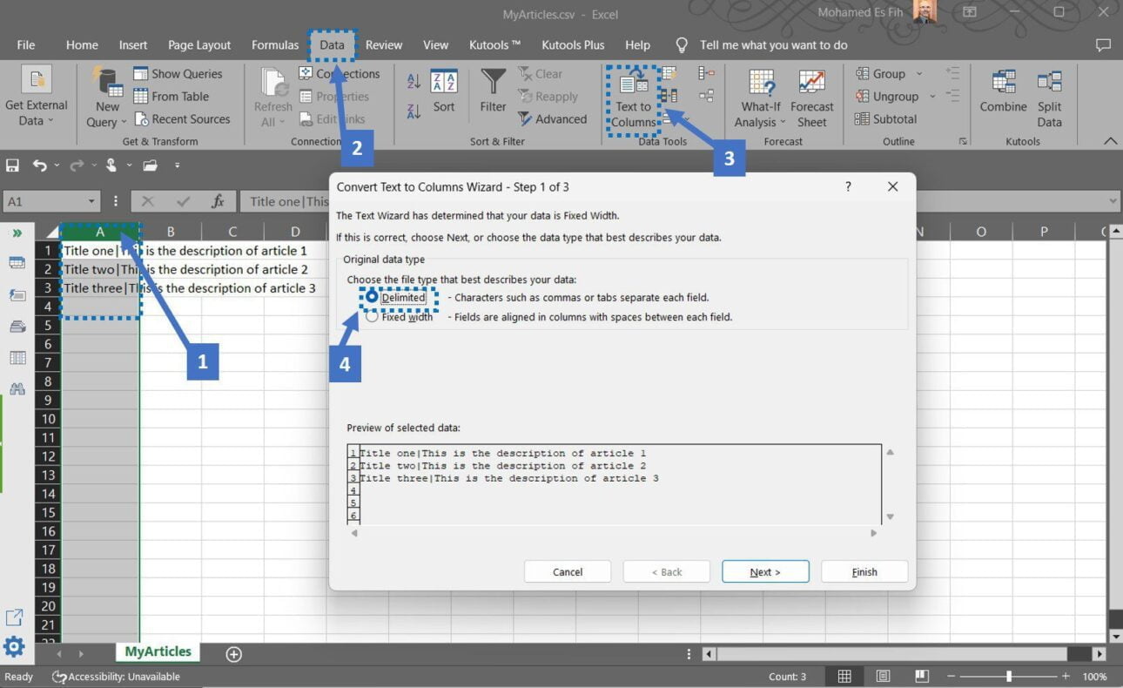Click the Forecast Sheet icon
Viewport: 1123px width, 688px height.
pyautogui.click(x=811, y=96)
